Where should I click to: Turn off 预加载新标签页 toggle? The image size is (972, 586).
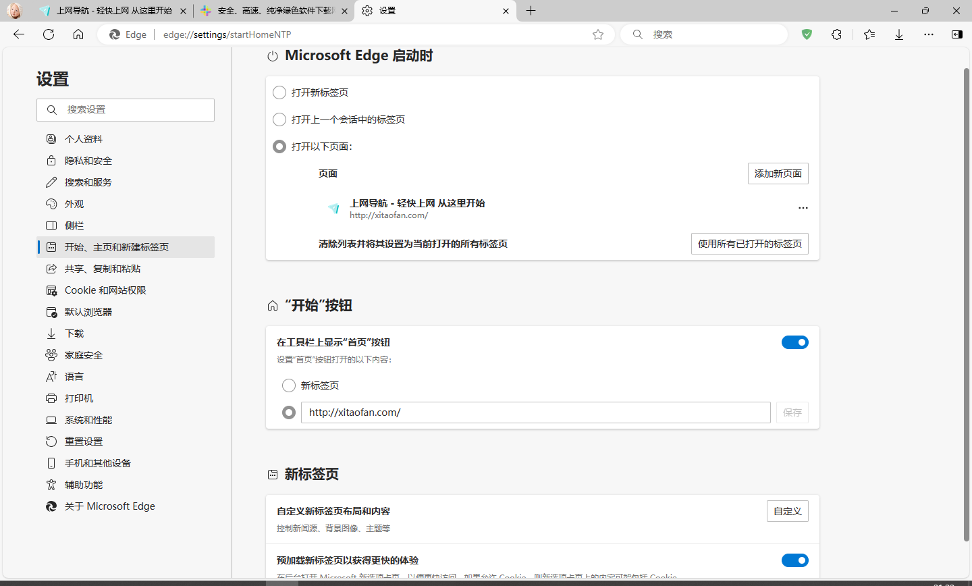tap(794, 560)
